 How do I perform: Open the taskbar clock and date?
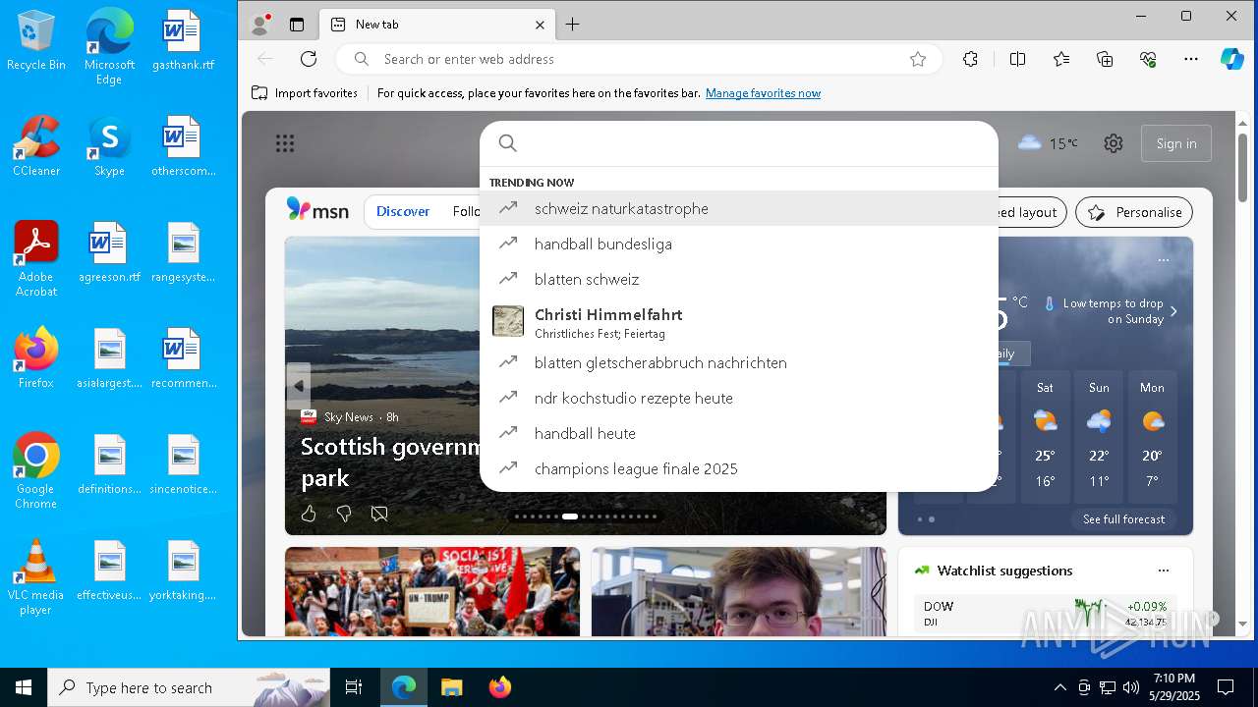point(1173,687)
